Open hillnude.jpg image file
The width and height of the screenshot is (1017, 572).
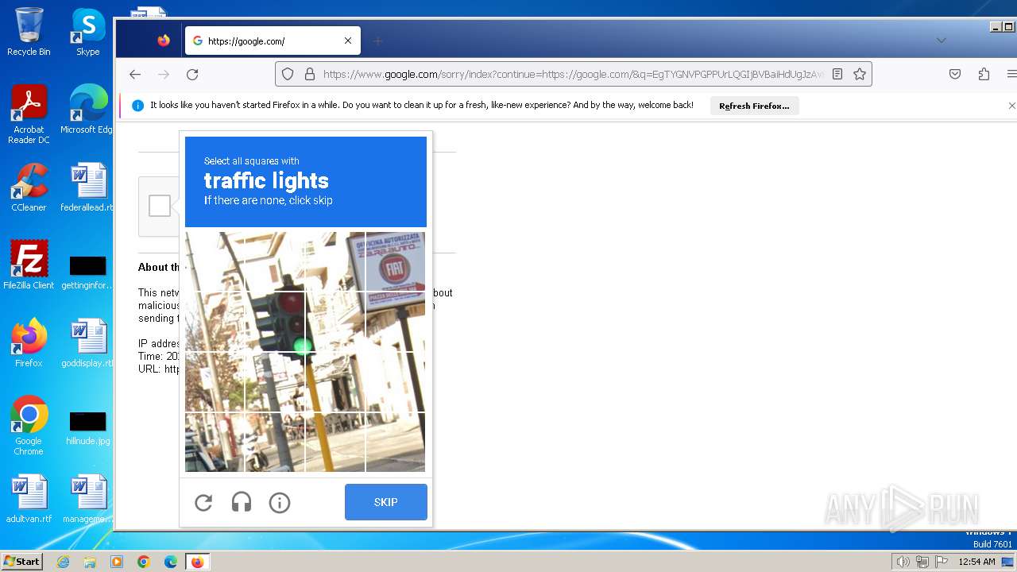click(87, 427)
